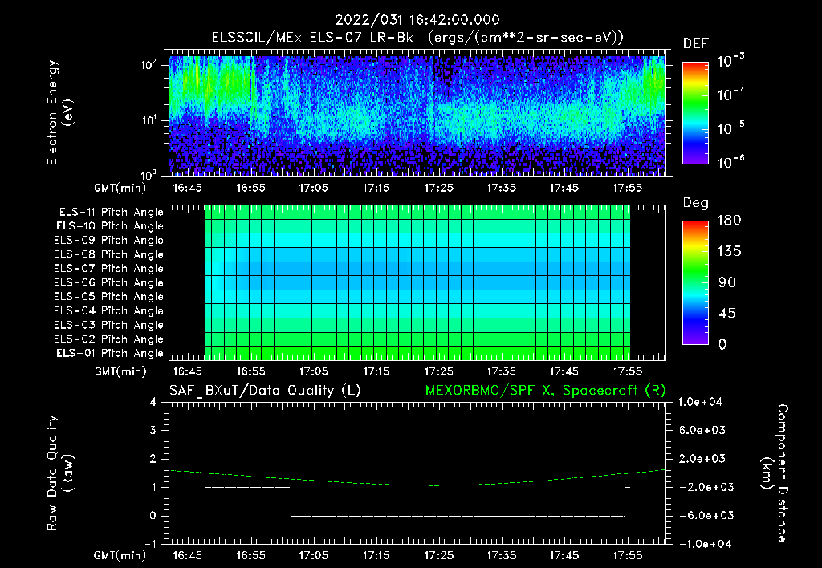
Task: Click the ELS-03 Pitch Angle row label
Action: pyautogui.click(x=108, y=326)
